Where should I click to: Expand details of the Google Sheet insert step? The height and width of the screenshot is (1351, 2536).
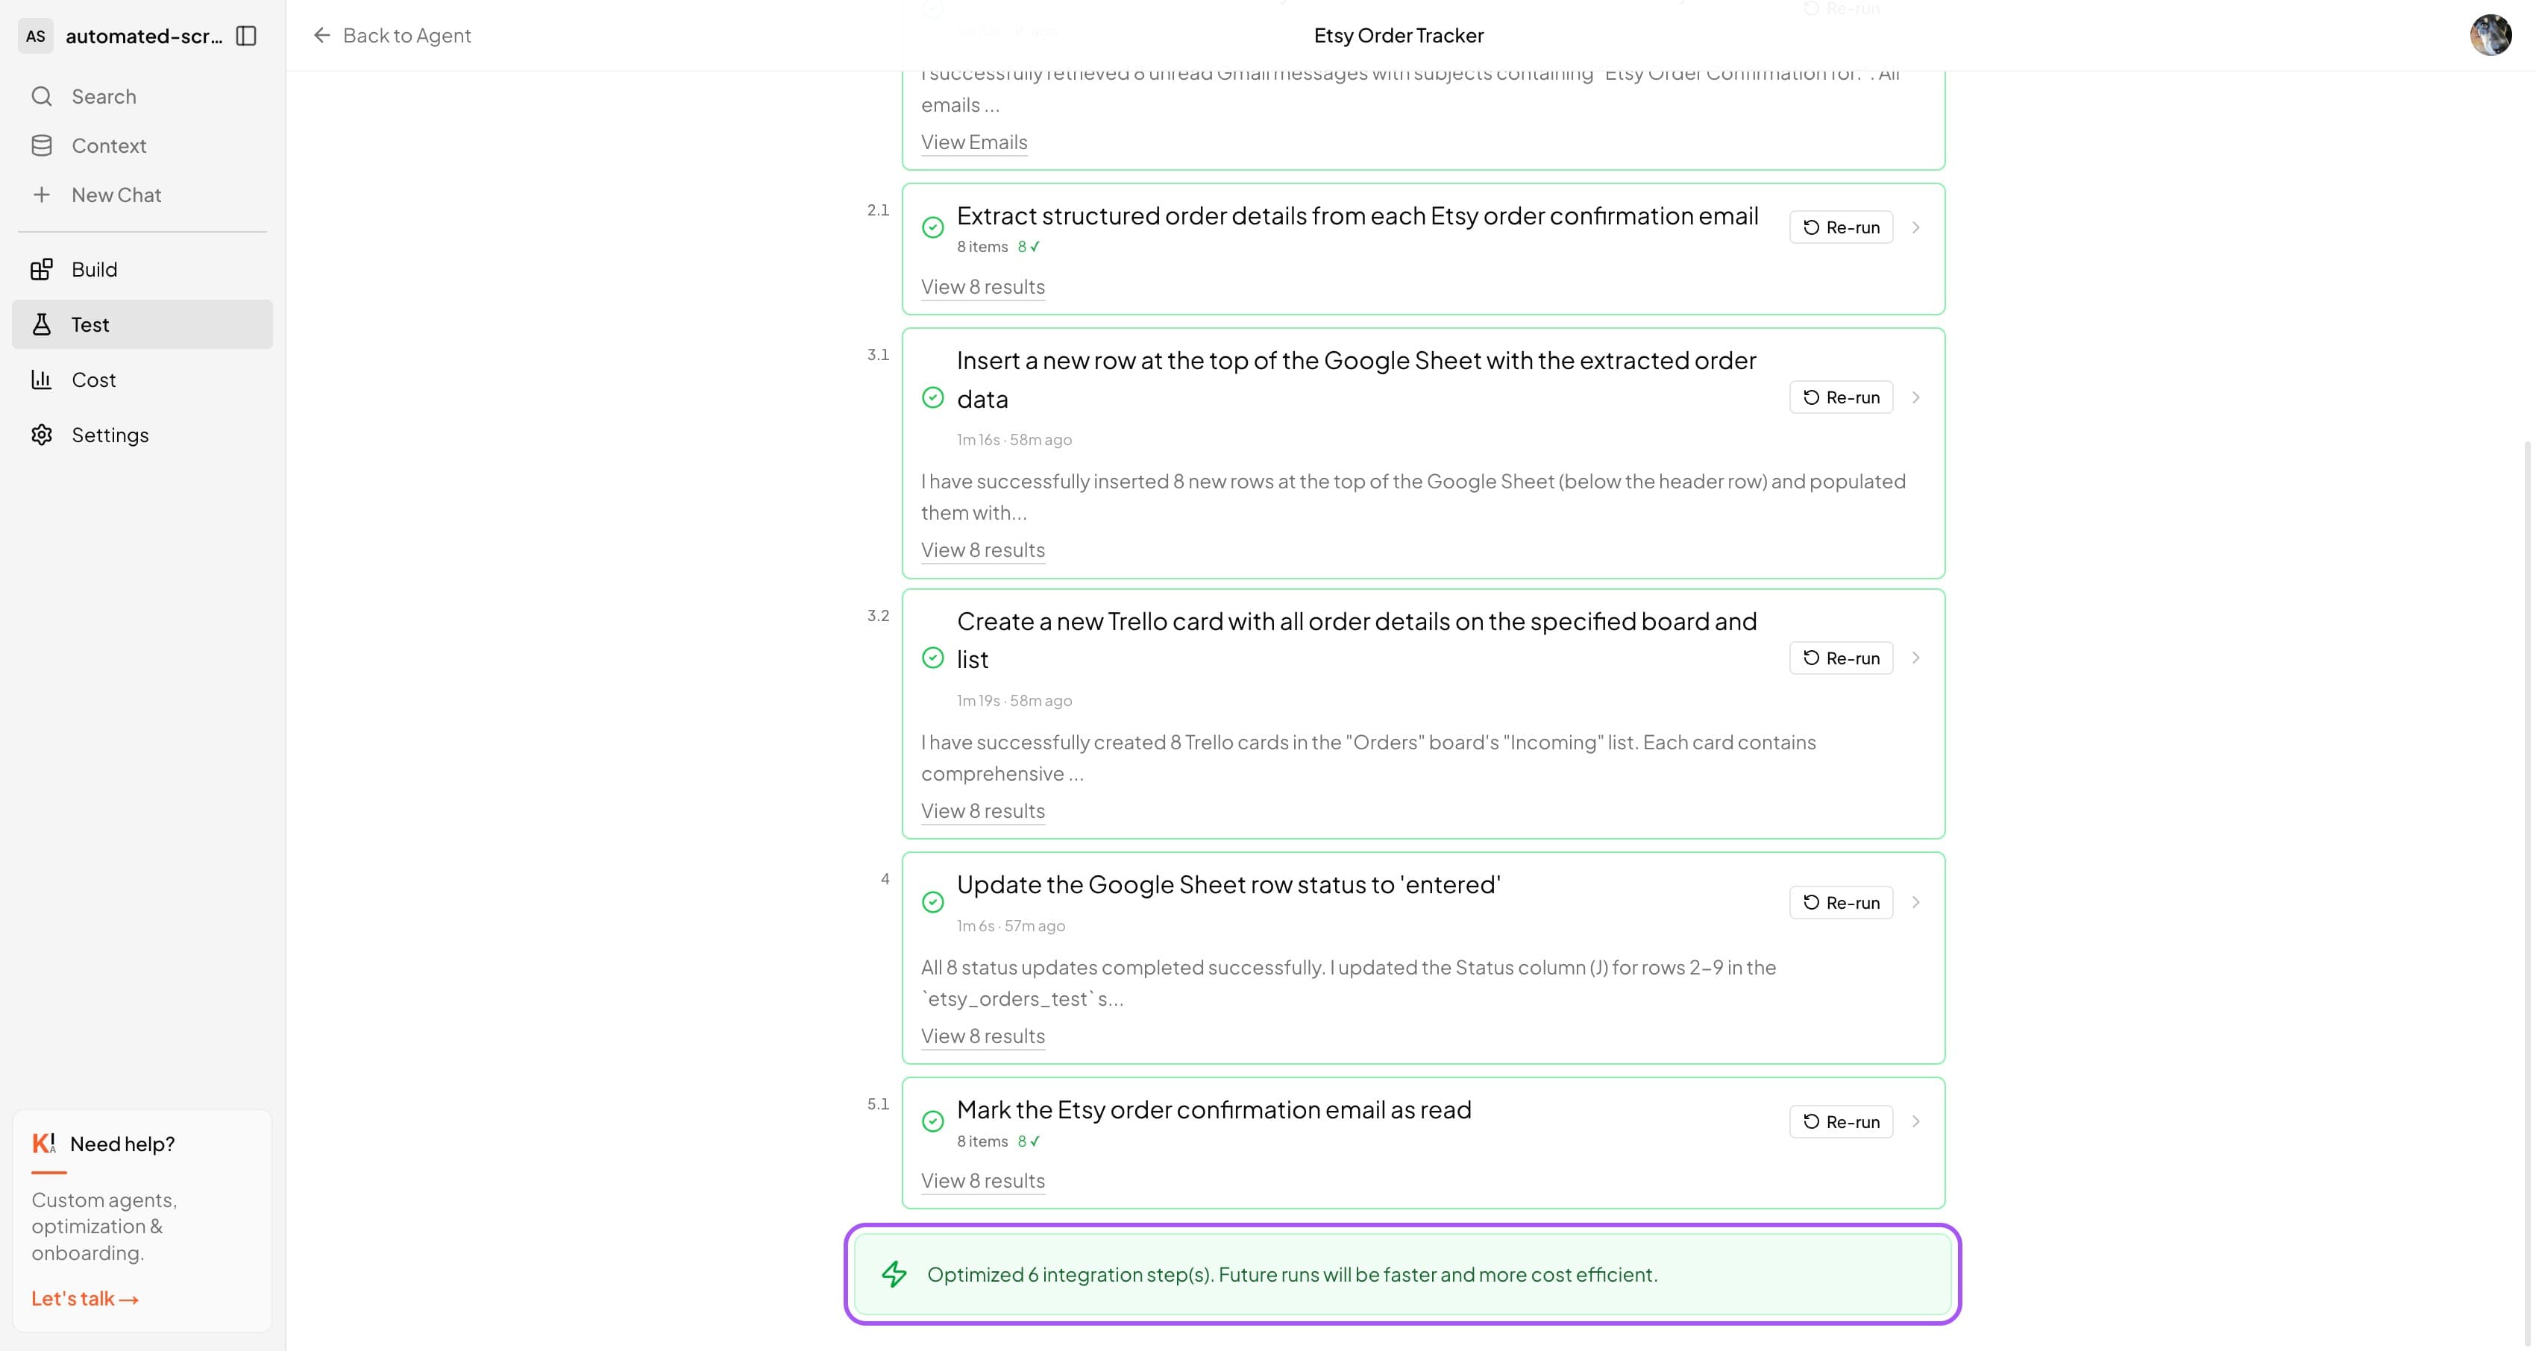click(1915, 397)
